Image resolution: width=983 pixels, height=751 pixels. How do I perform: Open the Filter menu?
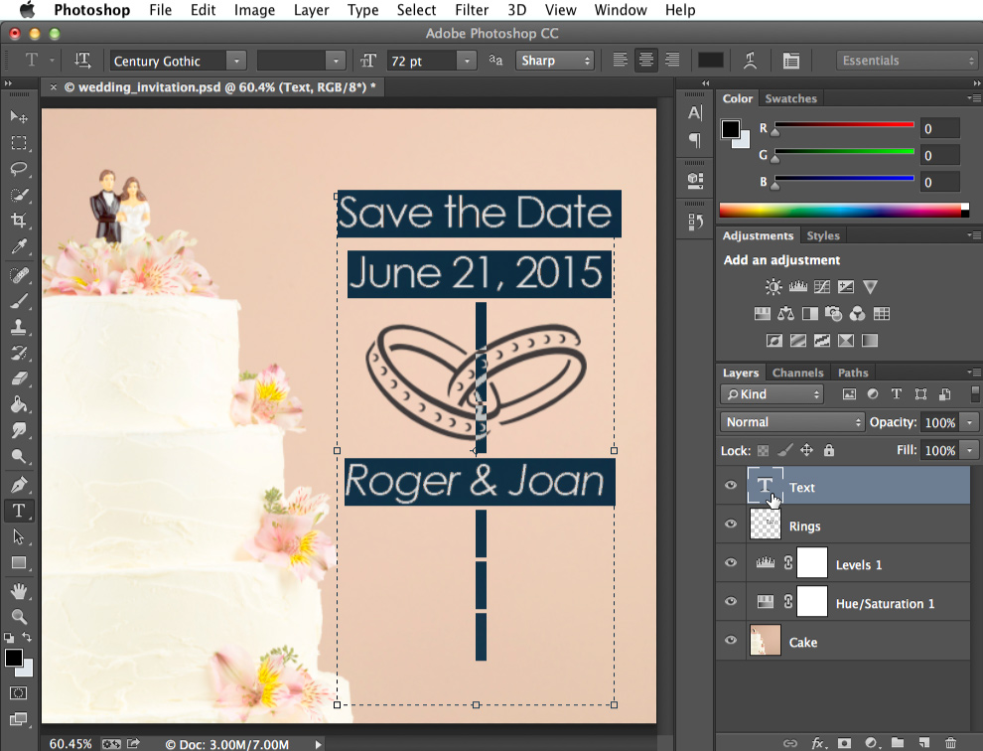pyautogui.click(x=471, y=10)
